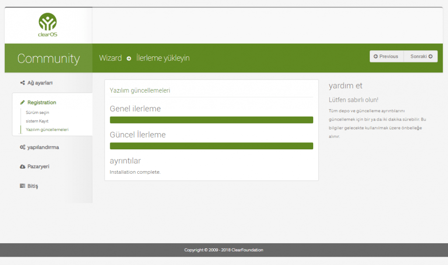This screenshot has height=265, width=448.
Task: Click the right arrow icon on Sonraki
Action: click(x=430, y=56)
